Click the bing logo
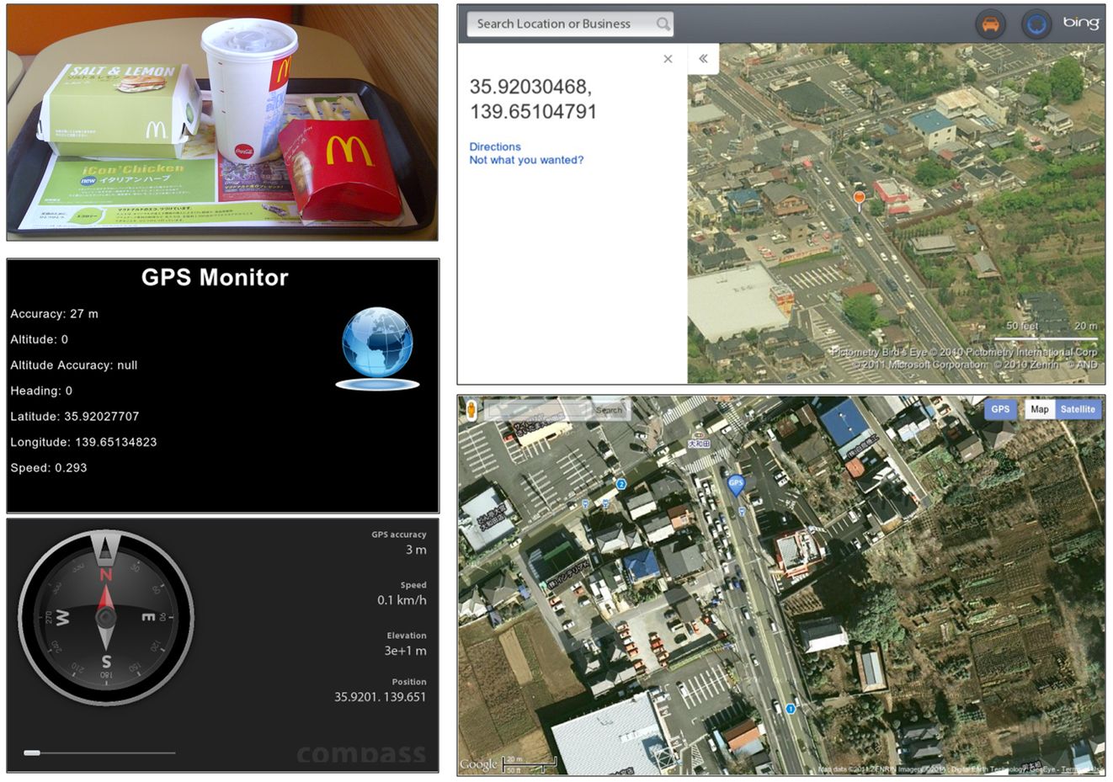The height and width of the screenshot is (782, 1113). (1081, 23)
